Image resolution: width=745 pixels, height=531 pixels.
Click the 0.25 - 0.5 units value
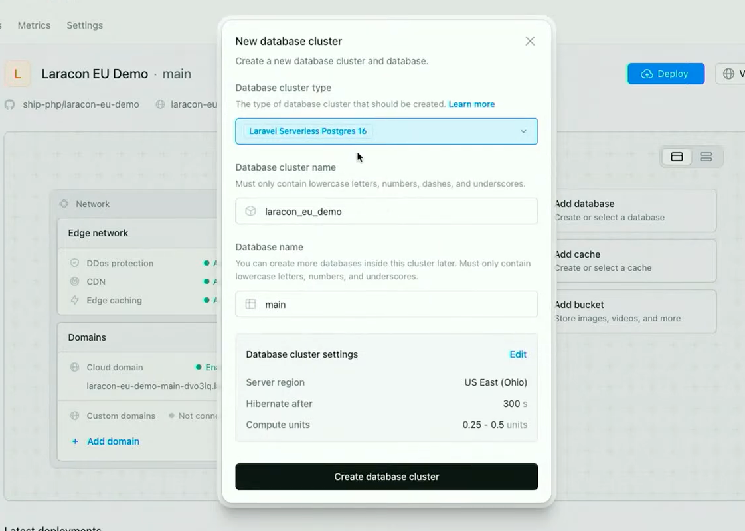click(495, 425)
